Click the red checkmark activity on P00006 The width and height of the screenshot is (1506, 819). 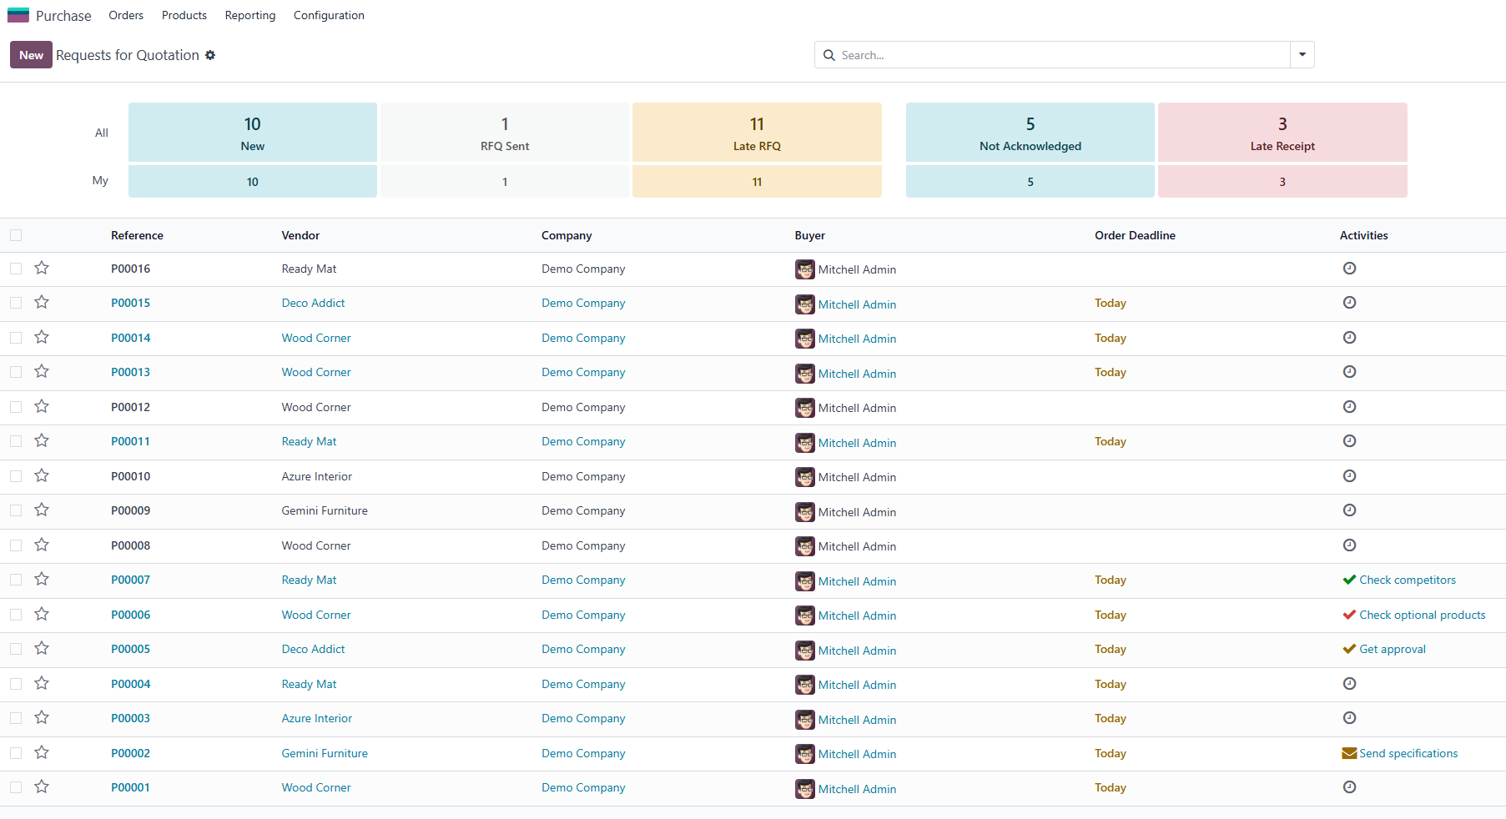click(1348, 615)
